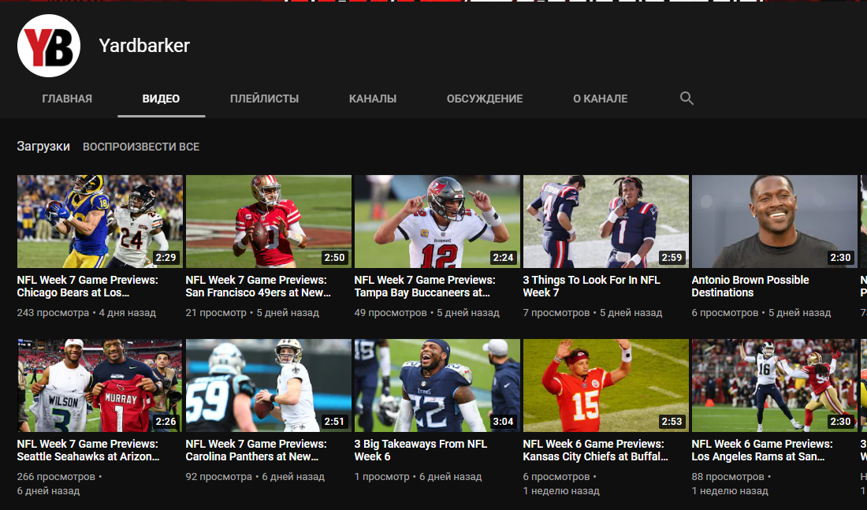Open Chicago Bears at Los Angeles video thumbnail

[99, 221]
